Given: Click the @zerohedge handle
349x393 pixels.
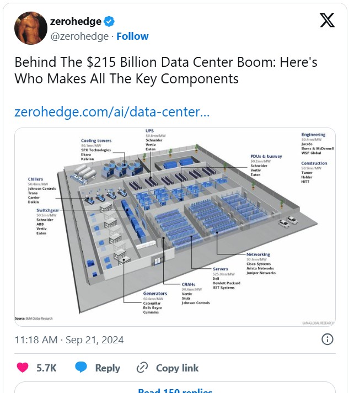Looking at the screenshot, I should click(x=79, y=36).
